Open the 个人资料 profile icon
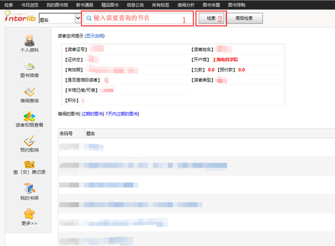Viewport: 335px width, 246px height. tap(29, 40)
